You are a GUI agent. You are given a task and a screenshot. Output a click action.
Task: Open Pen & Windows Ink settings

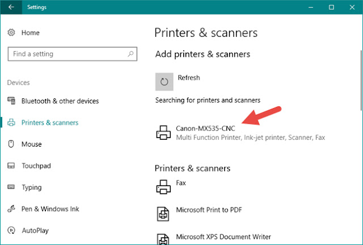tap(50, 209)
